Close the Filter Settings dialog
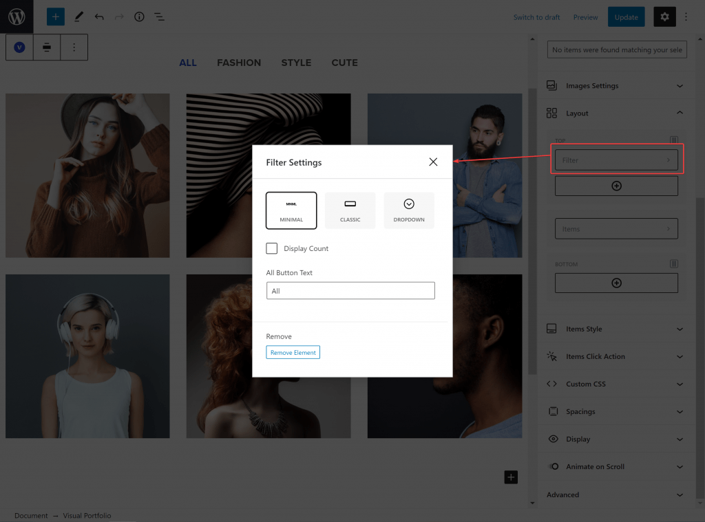 point(433,162)
